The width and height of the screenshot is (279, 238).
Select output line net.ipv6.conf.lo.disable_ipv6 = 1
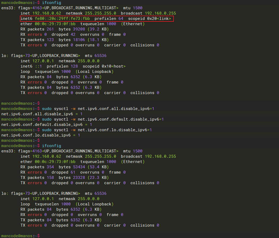tap(41, 135)
